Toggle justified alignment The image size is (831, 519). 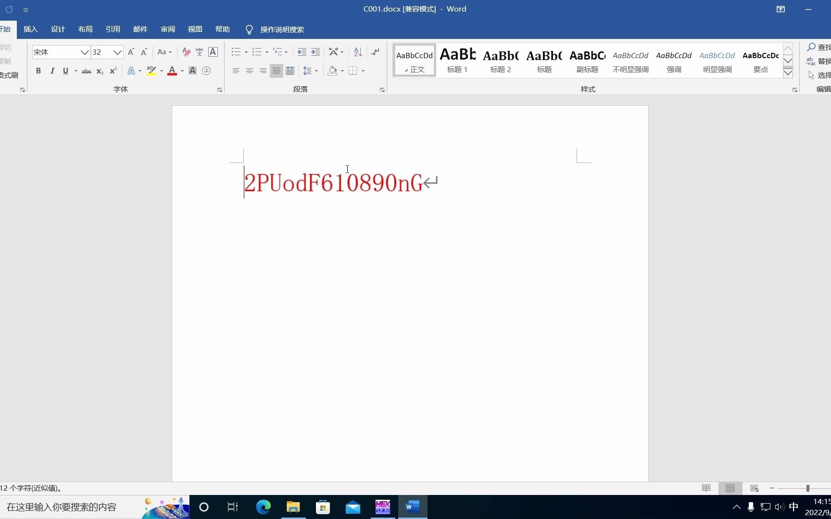[x=277, y=71]
